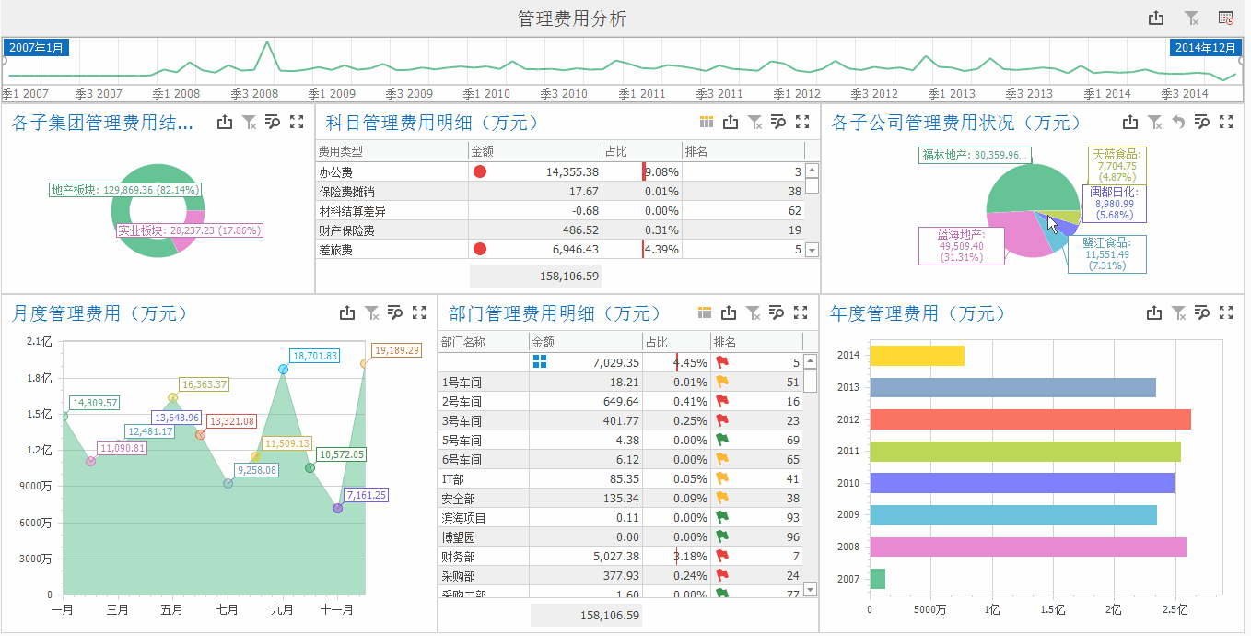Click the yellow 2014 bar
The image size is (1251, 636).
[x=917, y=356]
